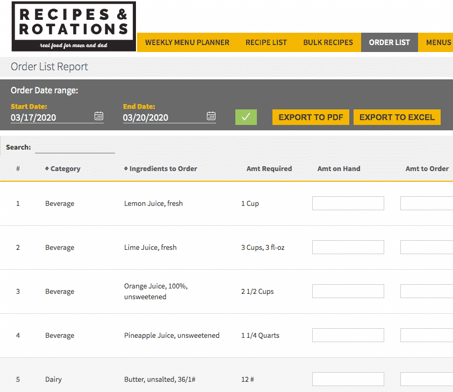Export the order list to Excel
The height and width of the screenshot is (392, 453).
pyautogui.click(x=397, y=117)
